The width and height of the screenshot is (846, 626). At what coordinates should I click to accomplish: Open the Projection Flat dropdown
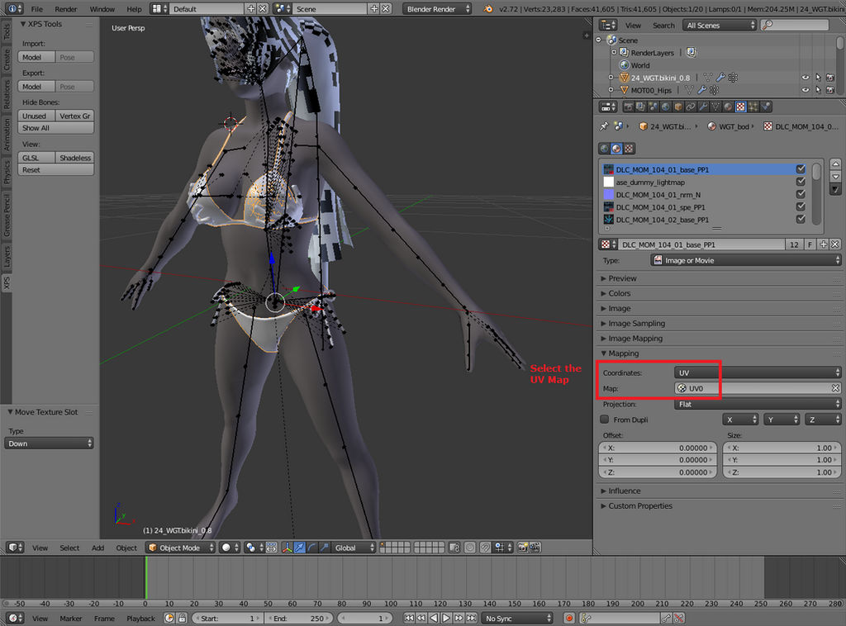[758, 404]
